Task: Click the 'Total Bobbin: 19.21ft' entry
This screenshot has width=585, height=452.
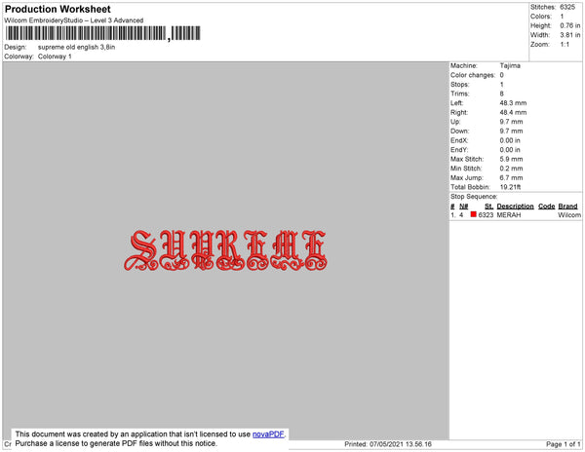Action: pos(486,187)
